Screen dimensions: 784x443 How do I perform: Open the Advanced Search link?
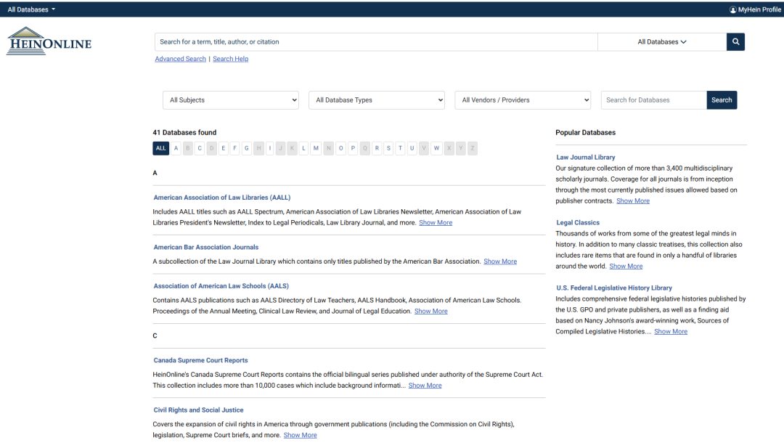click(x=181, y=59)
